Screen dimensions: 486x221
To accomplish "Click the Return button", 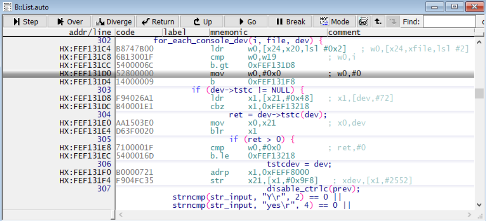I will click(157, 22).
